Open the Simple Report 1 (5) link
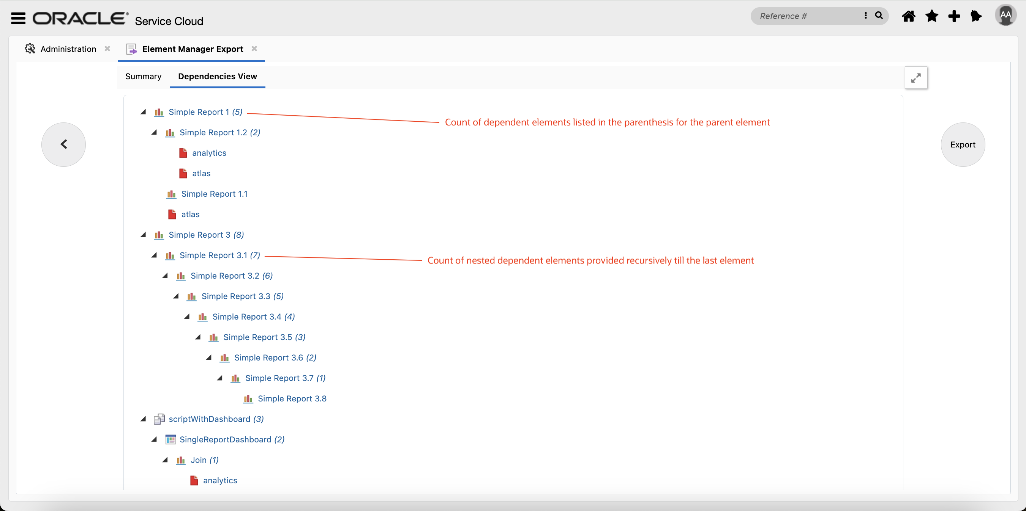 (205, 112)
